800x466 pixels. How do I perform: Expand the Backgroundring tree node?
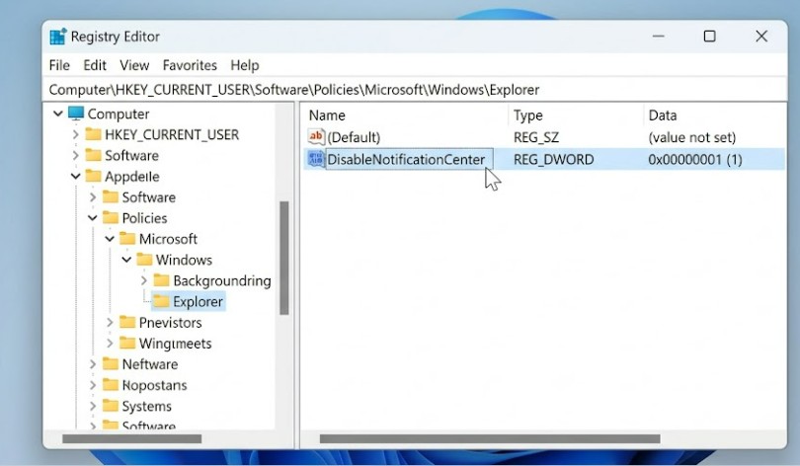pos(144,281)
